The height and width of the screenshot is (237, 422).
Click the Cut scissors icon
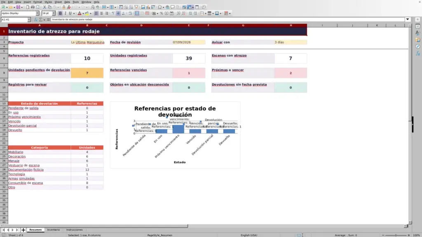[45, 7]
